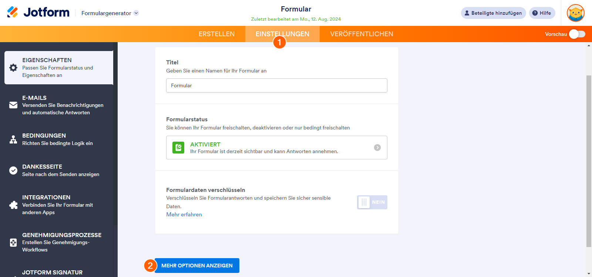Open the Mehr erfahren link
The width and height of the screenshot is (592, 277).
point(184,214)
